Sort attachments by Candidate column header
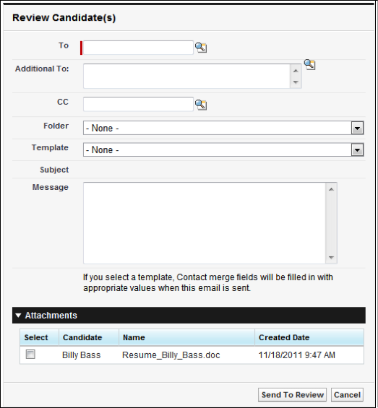Image resolution: width=378 pixels, height=408 pixels. (x=82, y=337)
